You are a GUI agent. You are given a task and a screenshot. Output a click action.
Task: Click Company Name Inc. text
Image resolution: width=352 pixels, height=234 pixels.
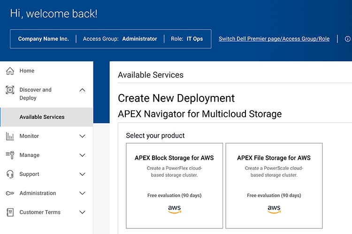pos(44,39)
